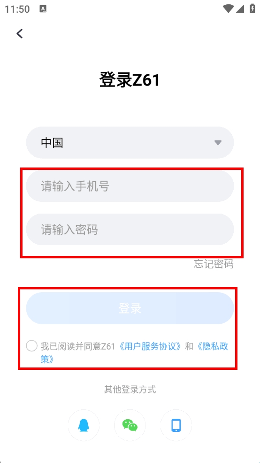The height and width of the screenshot is (463, 260).
Task: Go back using the top-left arrow
Action: (x=20, y=34)
